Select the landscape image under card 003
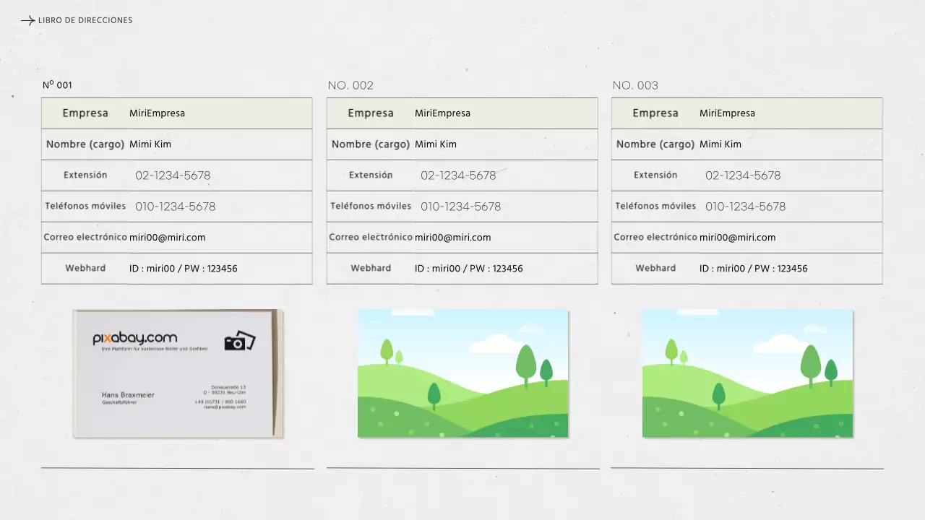 tap(747, 373)
